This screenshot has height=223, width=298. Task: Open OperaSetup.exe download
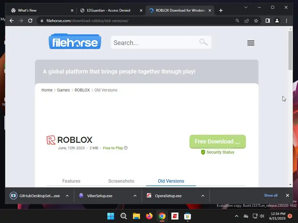164,196
